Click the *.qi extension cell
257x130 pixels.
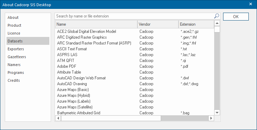click(183, 61)
